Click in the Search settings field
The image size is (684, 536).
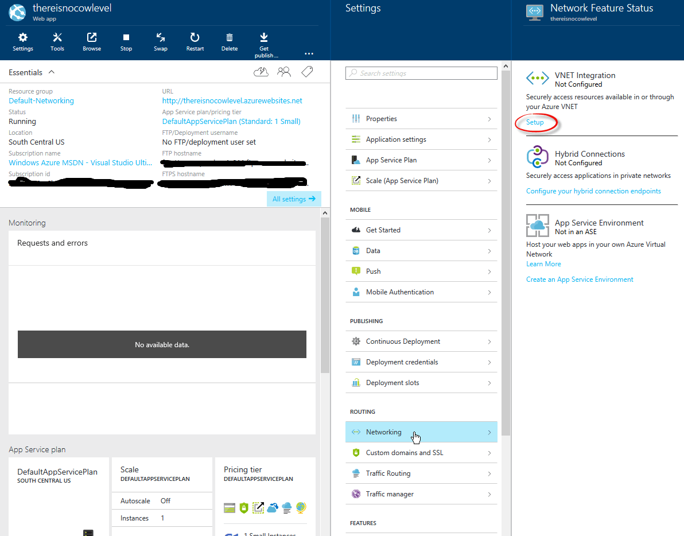(x=421, y=73)
